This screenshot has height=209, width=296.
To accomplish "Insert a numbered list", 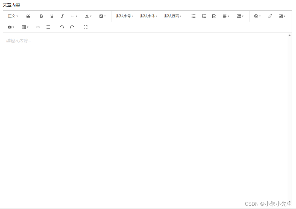I will coord(204,16).
